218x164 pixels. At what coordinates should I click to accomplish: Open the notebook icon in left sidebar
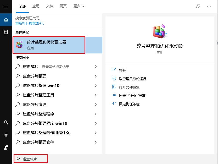coord(6,32)
